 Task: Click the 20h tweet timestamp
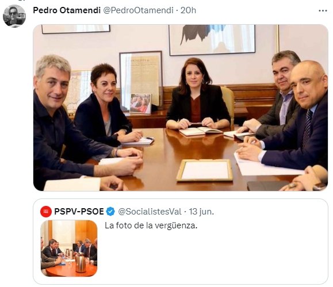[x=188, y=10]
